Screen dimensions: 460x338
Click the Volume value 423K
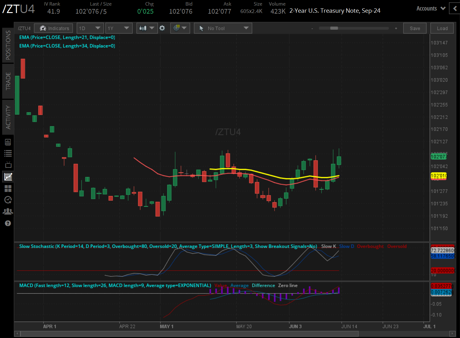click(278, 11)
